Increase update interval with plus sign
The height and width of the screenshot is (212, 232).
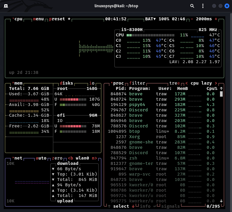pyautogui.click(x=216, y=19)
